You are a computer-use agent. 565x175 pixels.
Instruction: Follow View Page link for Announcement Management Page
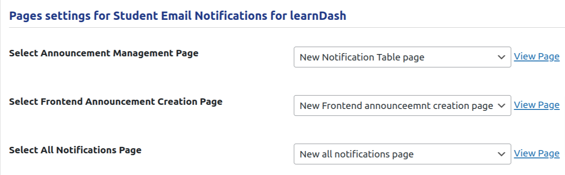pos(536,56)
